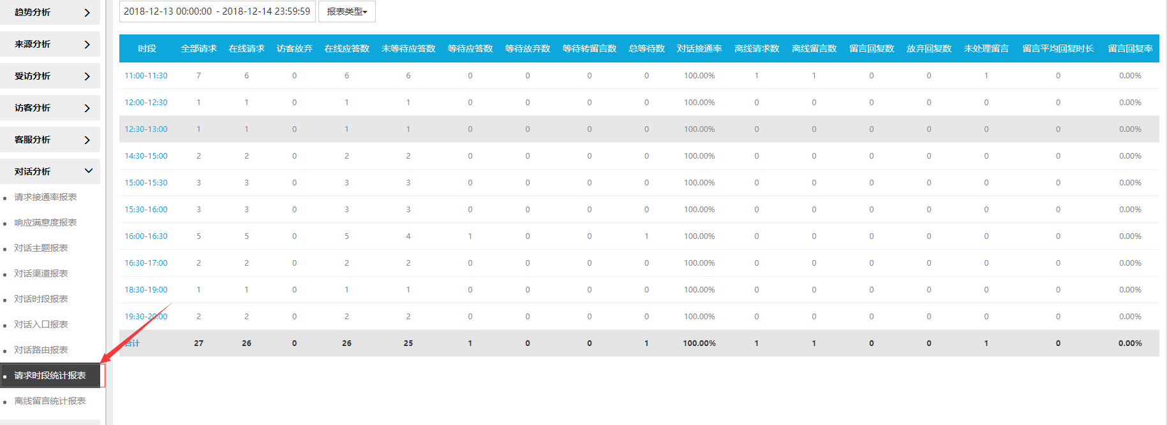Open the 报表类型 dropdown
1167x425 pixels.
pos(346,11)
